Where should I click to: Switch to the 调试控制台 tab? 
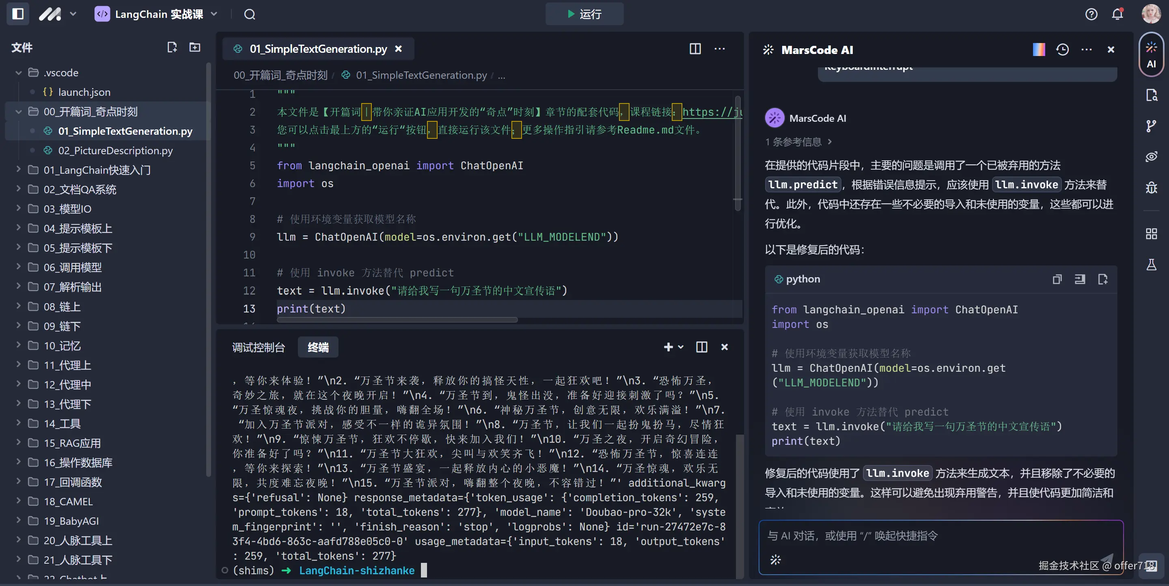258,347
